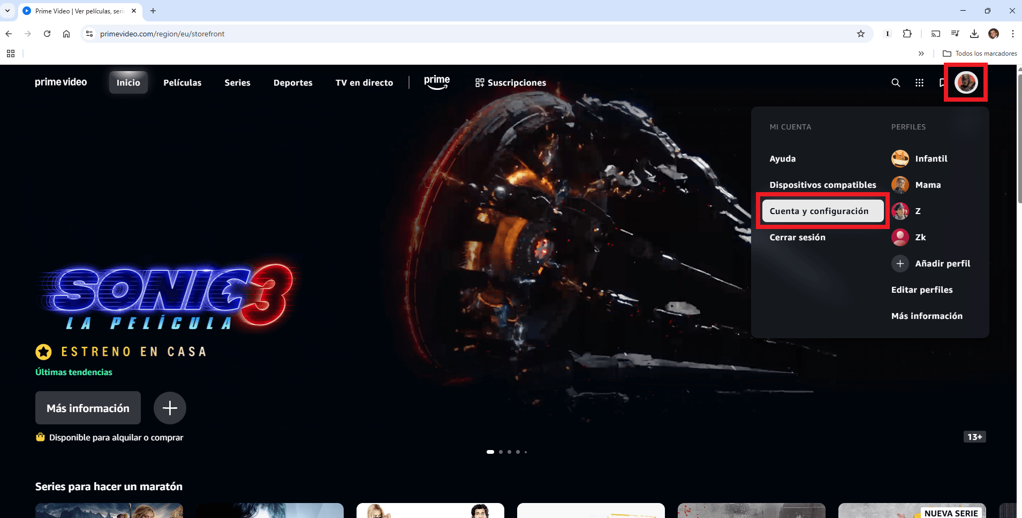
Task: Go back in browser history
Action: 9,34
